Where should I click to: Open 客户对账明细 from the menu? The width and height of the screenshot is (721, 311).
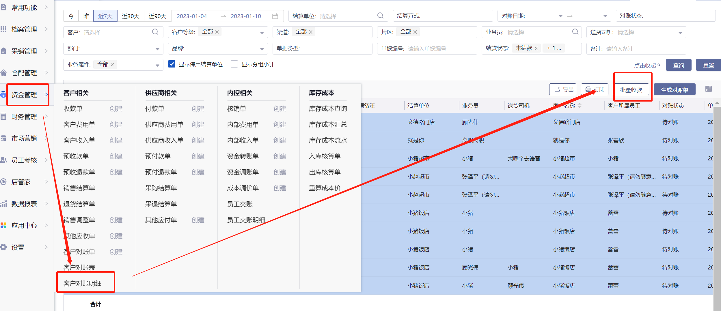tap(83, 283)
